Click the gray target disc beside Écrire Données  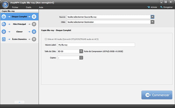tap(34, 39)
